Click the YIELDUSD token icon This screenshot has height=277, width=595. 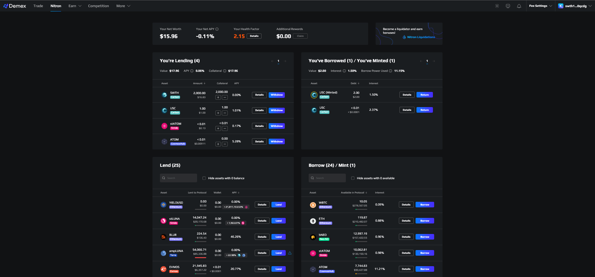pyautogui.click(x=163, y=205)
